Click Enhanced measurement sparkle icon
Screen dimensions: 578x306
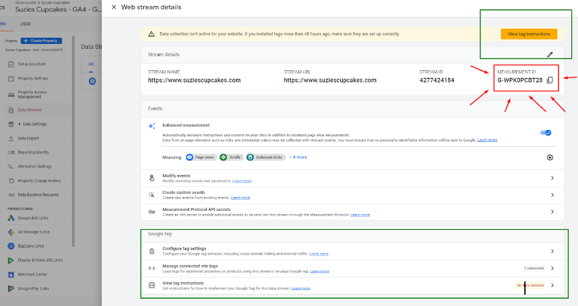[151, 126]
